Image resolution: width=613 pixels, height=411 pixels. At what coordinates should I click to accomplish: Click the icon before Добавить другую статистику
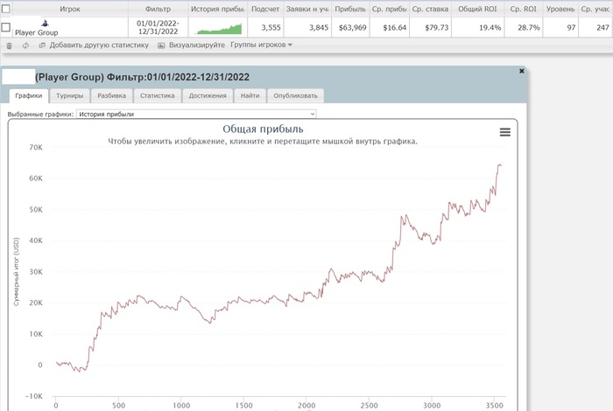(42, 45)
